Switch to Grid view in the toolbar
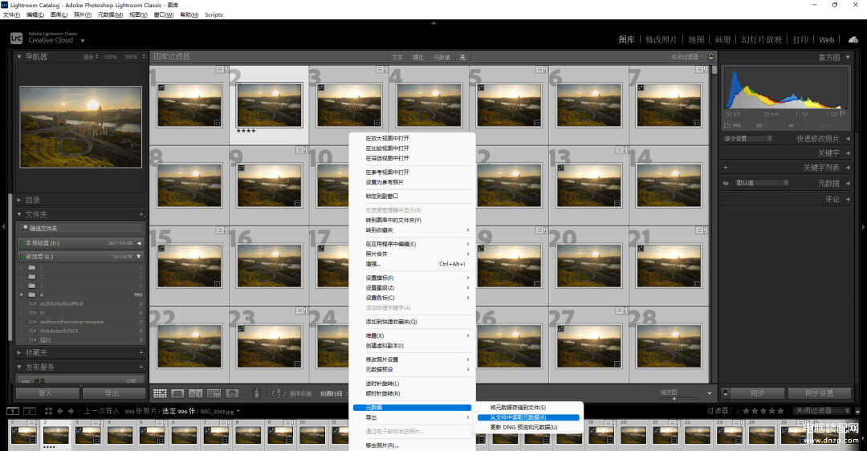This screenshot has width=867, height=451. click(160, 393)
